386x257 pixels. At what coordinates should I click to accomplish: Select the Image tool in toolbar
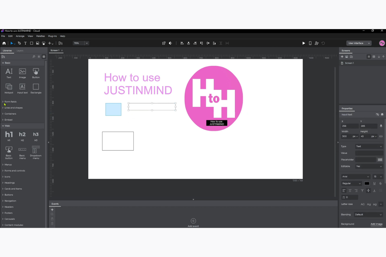38,43
